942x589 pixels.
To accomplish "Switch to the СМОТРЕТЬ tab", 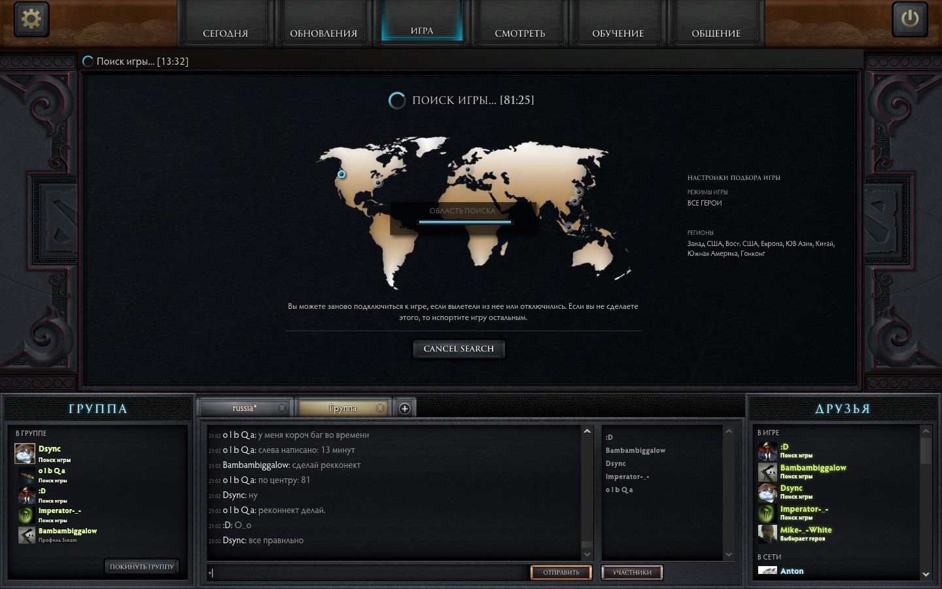I will click(x=519, y=33).
